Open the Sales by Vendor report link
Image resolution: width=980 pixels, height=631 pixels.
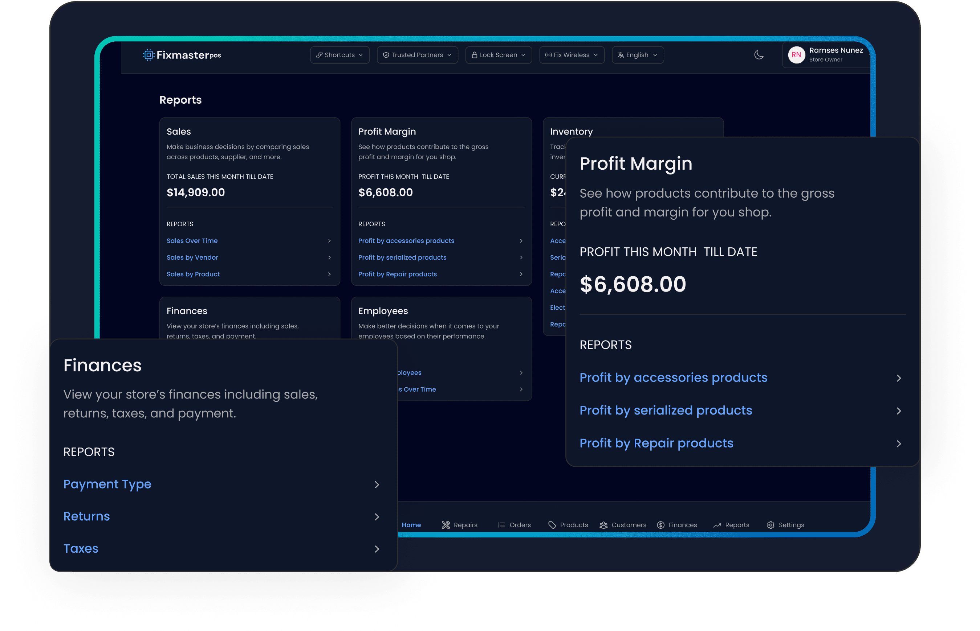192,257
